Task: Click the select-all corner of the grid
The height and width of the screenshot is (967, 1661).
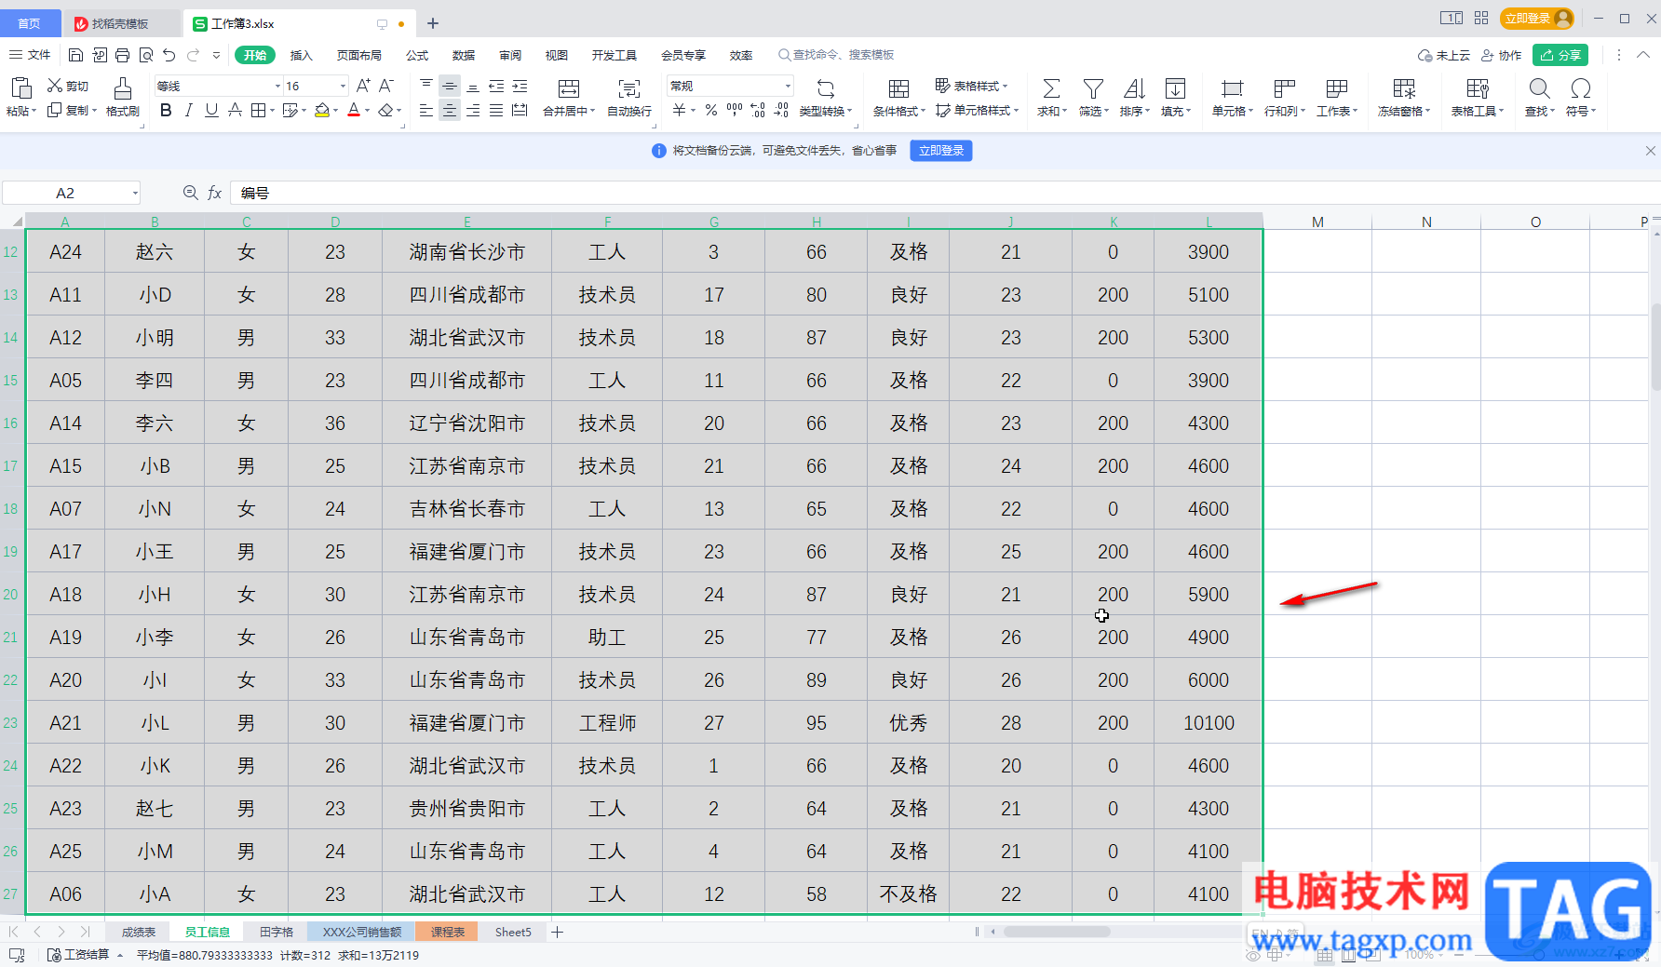Action: pyautogui.click(x=17, y=222)
